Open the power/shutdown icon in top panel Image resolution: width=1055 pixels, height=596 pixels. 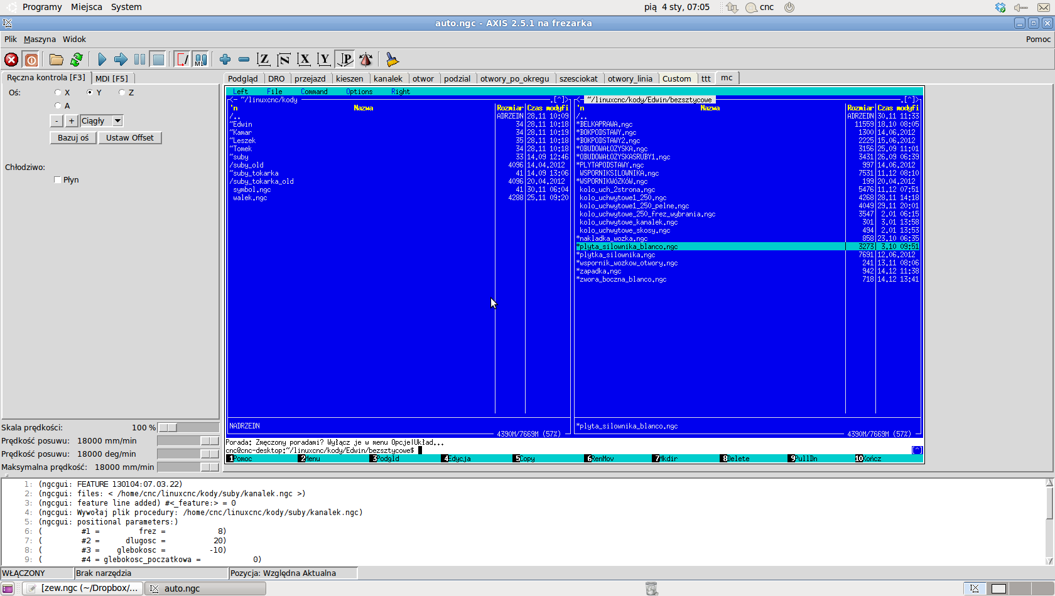click(x=789, y=8)
